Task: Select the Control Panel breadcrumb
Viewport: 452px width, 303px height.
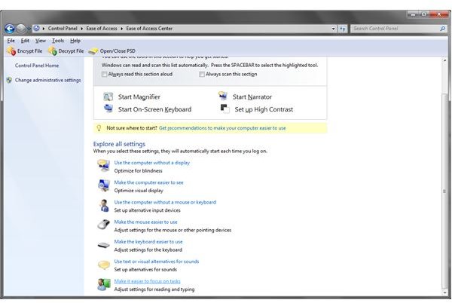Action: [63, 29]
